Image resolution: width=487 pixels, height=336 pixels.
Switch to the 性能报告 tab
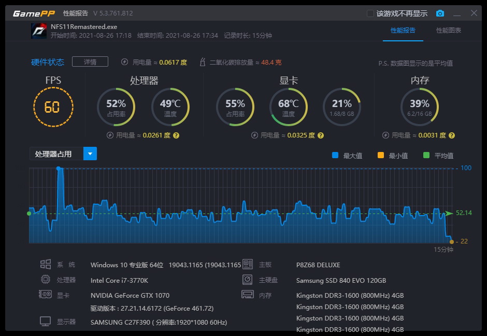403,30
